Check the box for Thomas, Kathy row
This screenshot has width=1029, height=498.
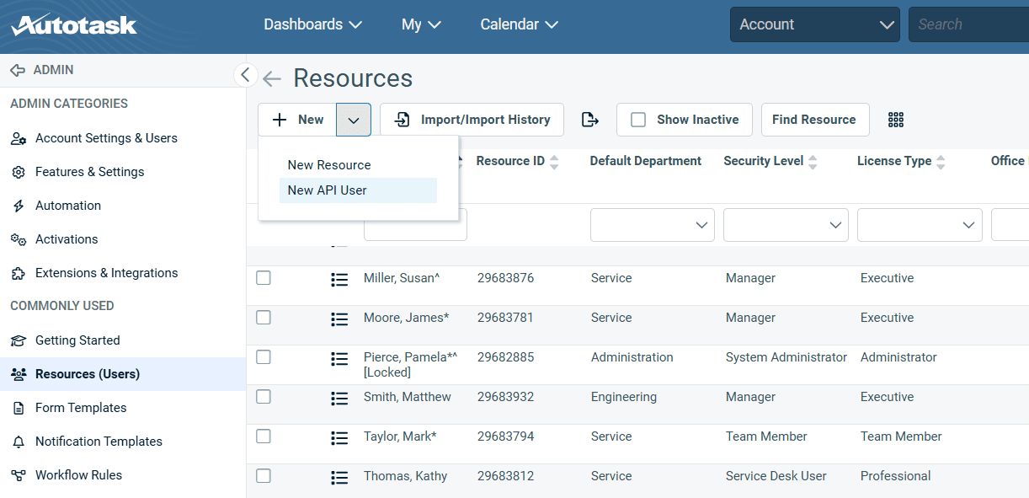tap(264, 476)
